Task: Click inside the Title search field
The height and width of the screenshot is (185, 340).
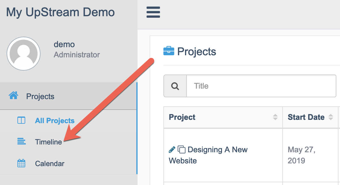Action: click(x=261, y=86)
